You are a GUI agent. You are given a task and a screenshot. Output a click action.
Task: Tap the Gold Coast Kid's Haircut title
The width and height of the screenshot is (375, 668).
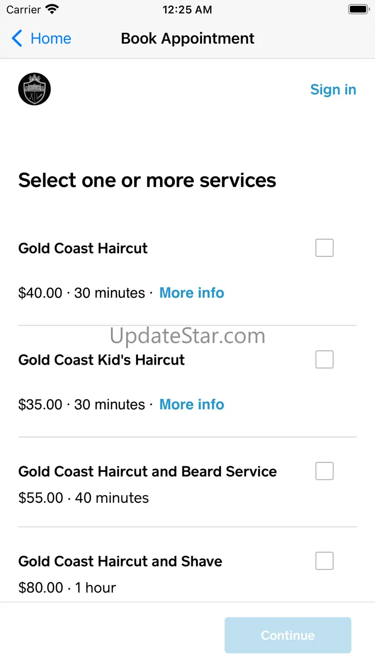click(x=101, y=360)
